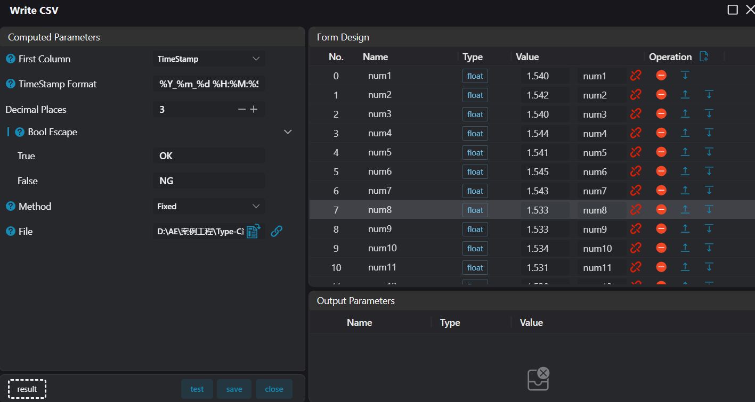Open the Method dropdown set to Fixed
The width and height of the screenshot is (755, 402).
208,207
